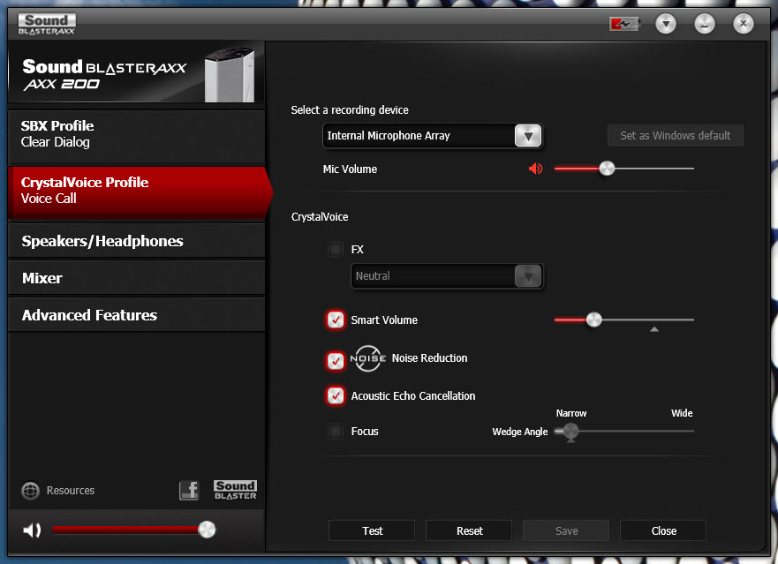
Task: Click the Smart Volume level slider handle
Action: coord(594,320)
